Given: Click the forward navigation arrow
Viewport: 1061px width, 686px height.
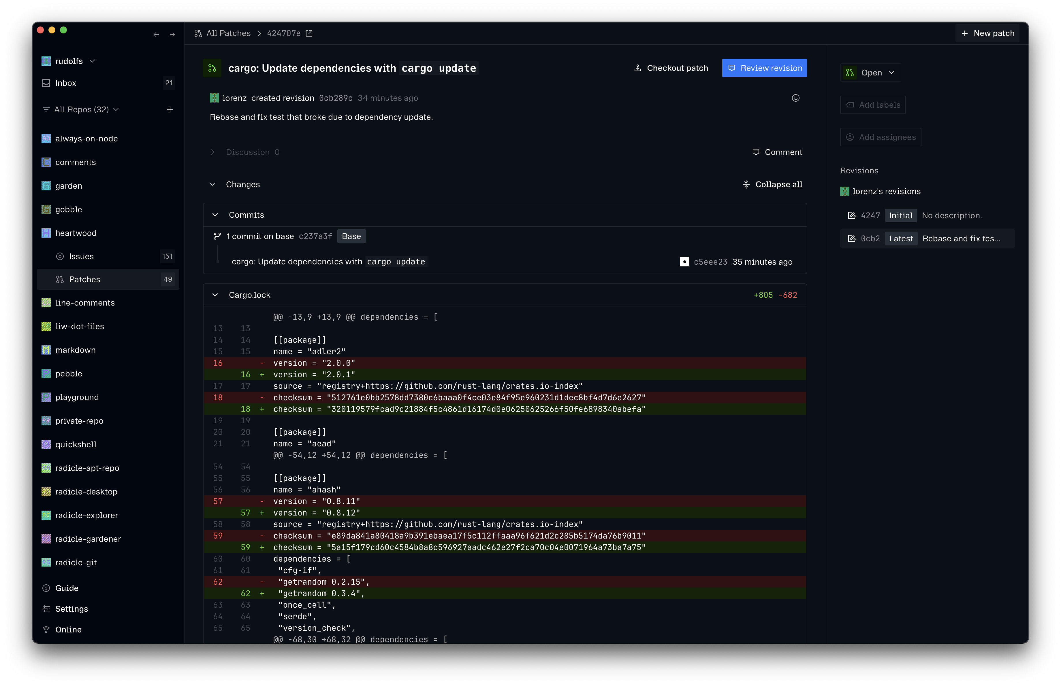Looking at the screenshot, I should 172,34.
